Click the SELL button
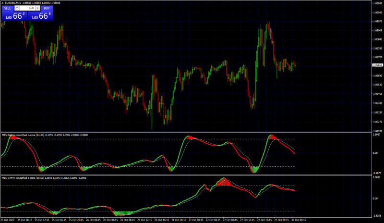The image size is (384, 223). (8, 8)
